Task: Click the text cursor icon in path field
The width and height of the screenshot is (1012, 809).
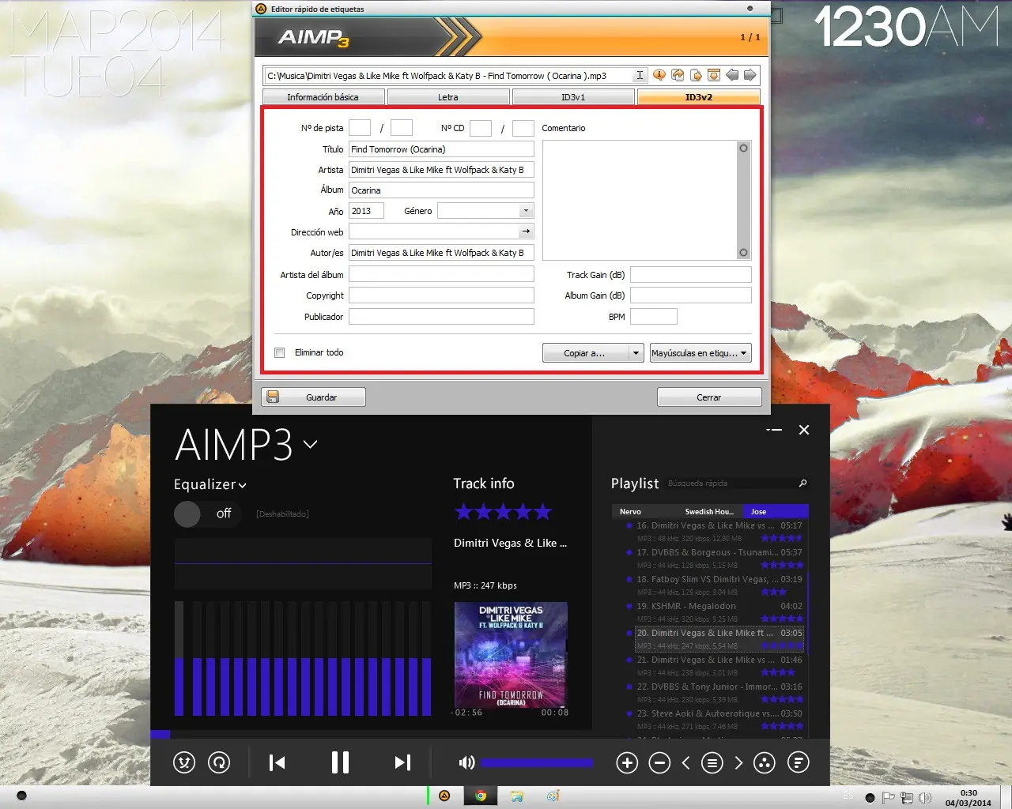Action: pos(640,76)
